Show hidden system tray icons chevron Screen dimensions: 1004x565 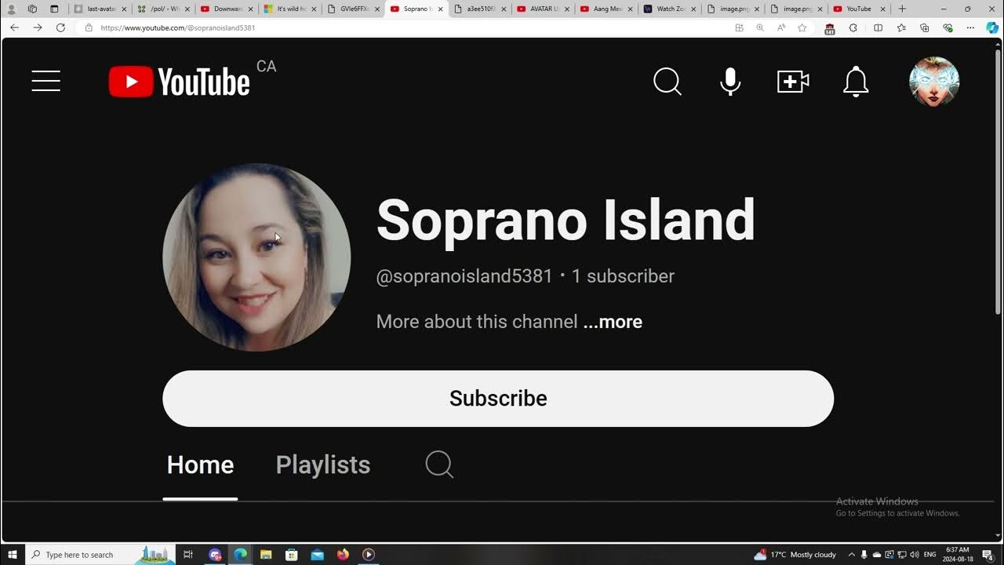pos(851,555)
